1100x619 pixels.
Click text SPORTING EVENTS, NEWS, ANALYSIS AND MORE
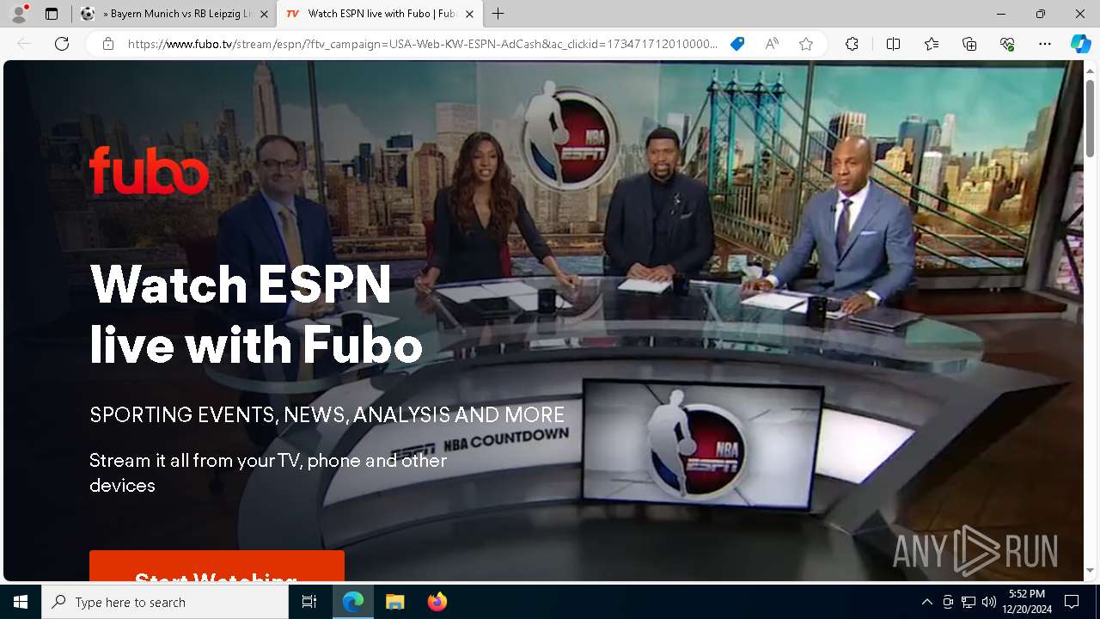tap(327, 414)
